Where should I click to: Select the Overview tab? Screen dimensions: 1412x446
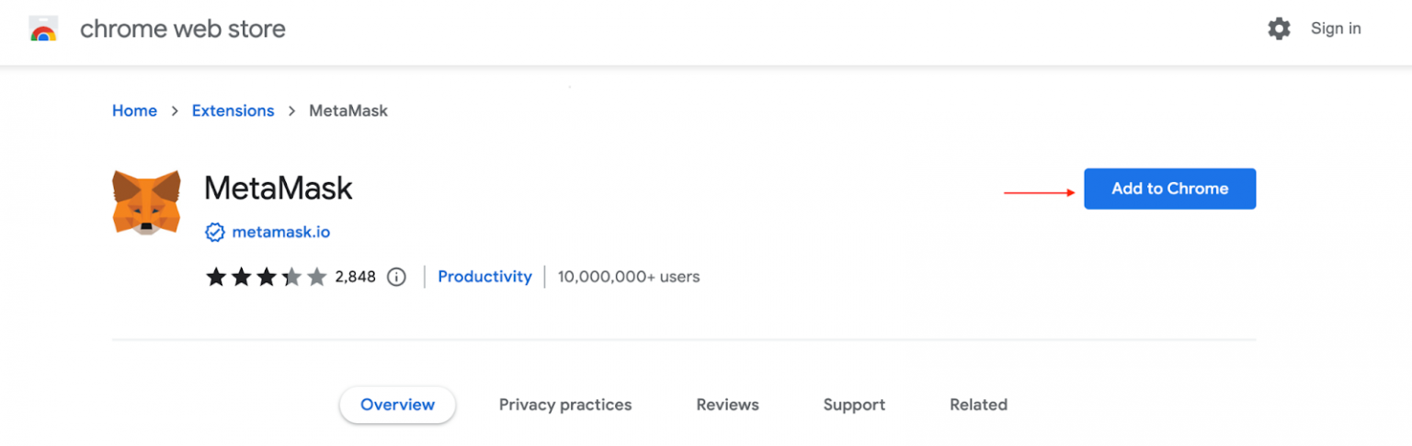pos(397,405)
